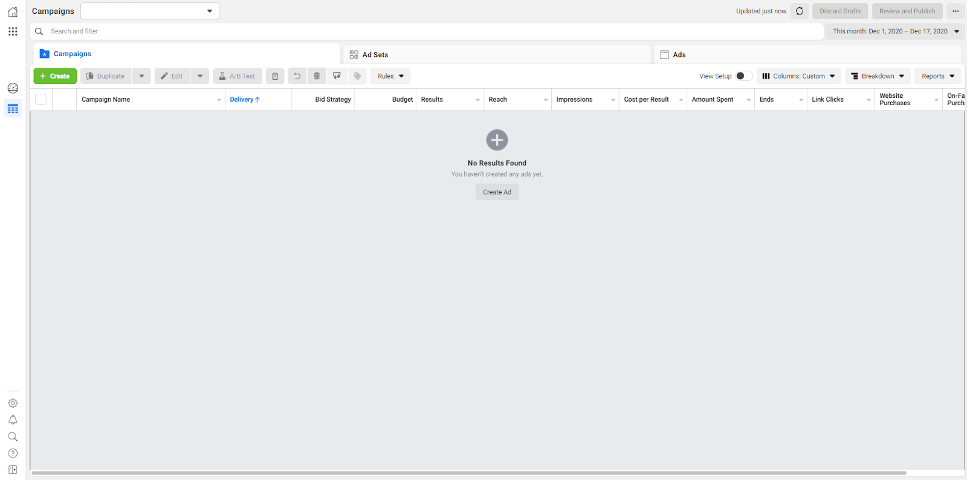Expand the Link Clicks column arrow
The width and height of the screenshot is (967, 480).
click(x=868, y=100)
